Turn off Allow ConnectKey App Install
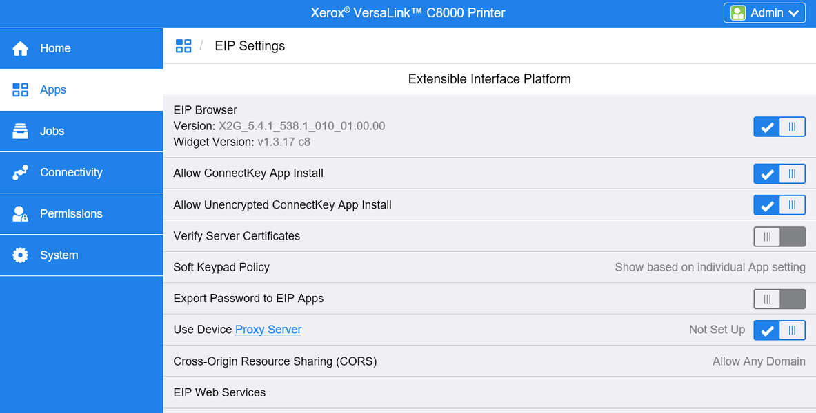Screen dimensions: 816x413 click(779, 173)
